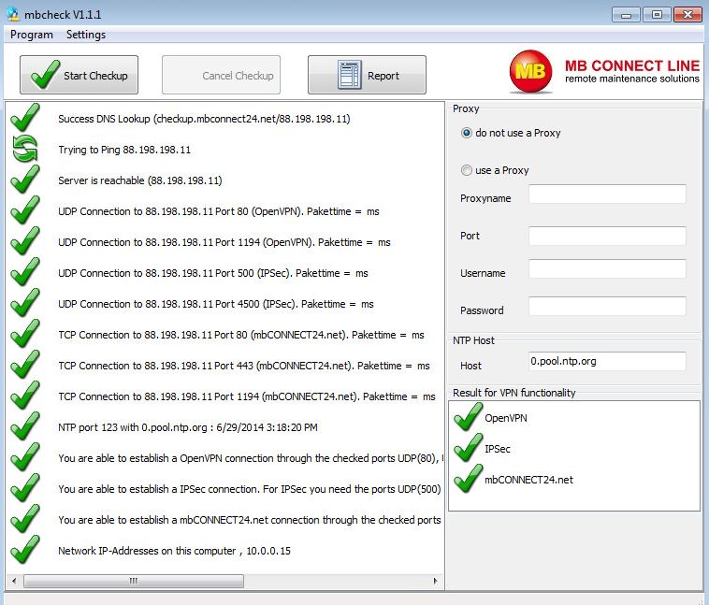
Task: Click IPSec label in VPN functionality results
Action: 498,449
